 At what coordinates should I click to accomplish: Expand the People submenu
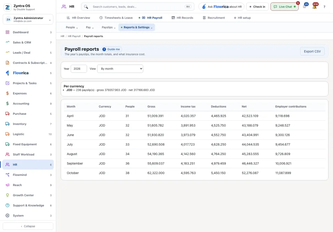coord(72,27)
